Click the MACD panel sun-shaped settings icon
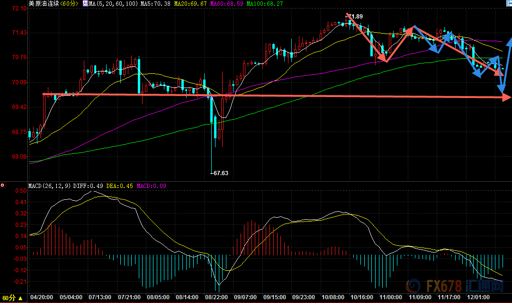Viewport: 512px width, 303px height. [x=3, y=185]
